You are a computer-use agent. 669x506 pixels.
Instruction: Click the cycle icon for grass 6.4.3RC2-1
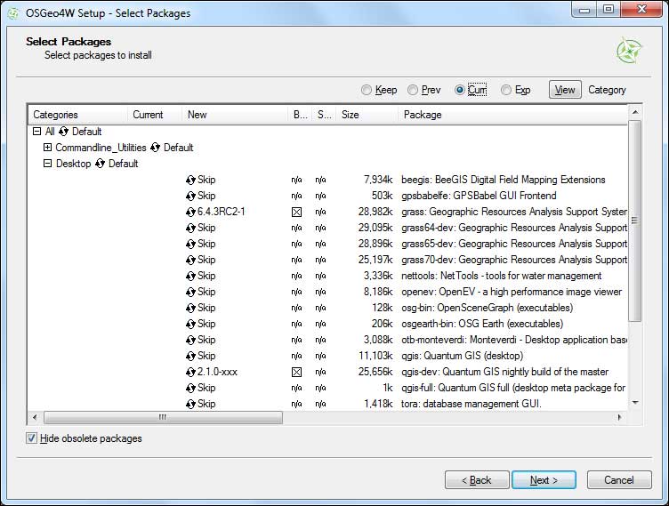click(190, 212)
